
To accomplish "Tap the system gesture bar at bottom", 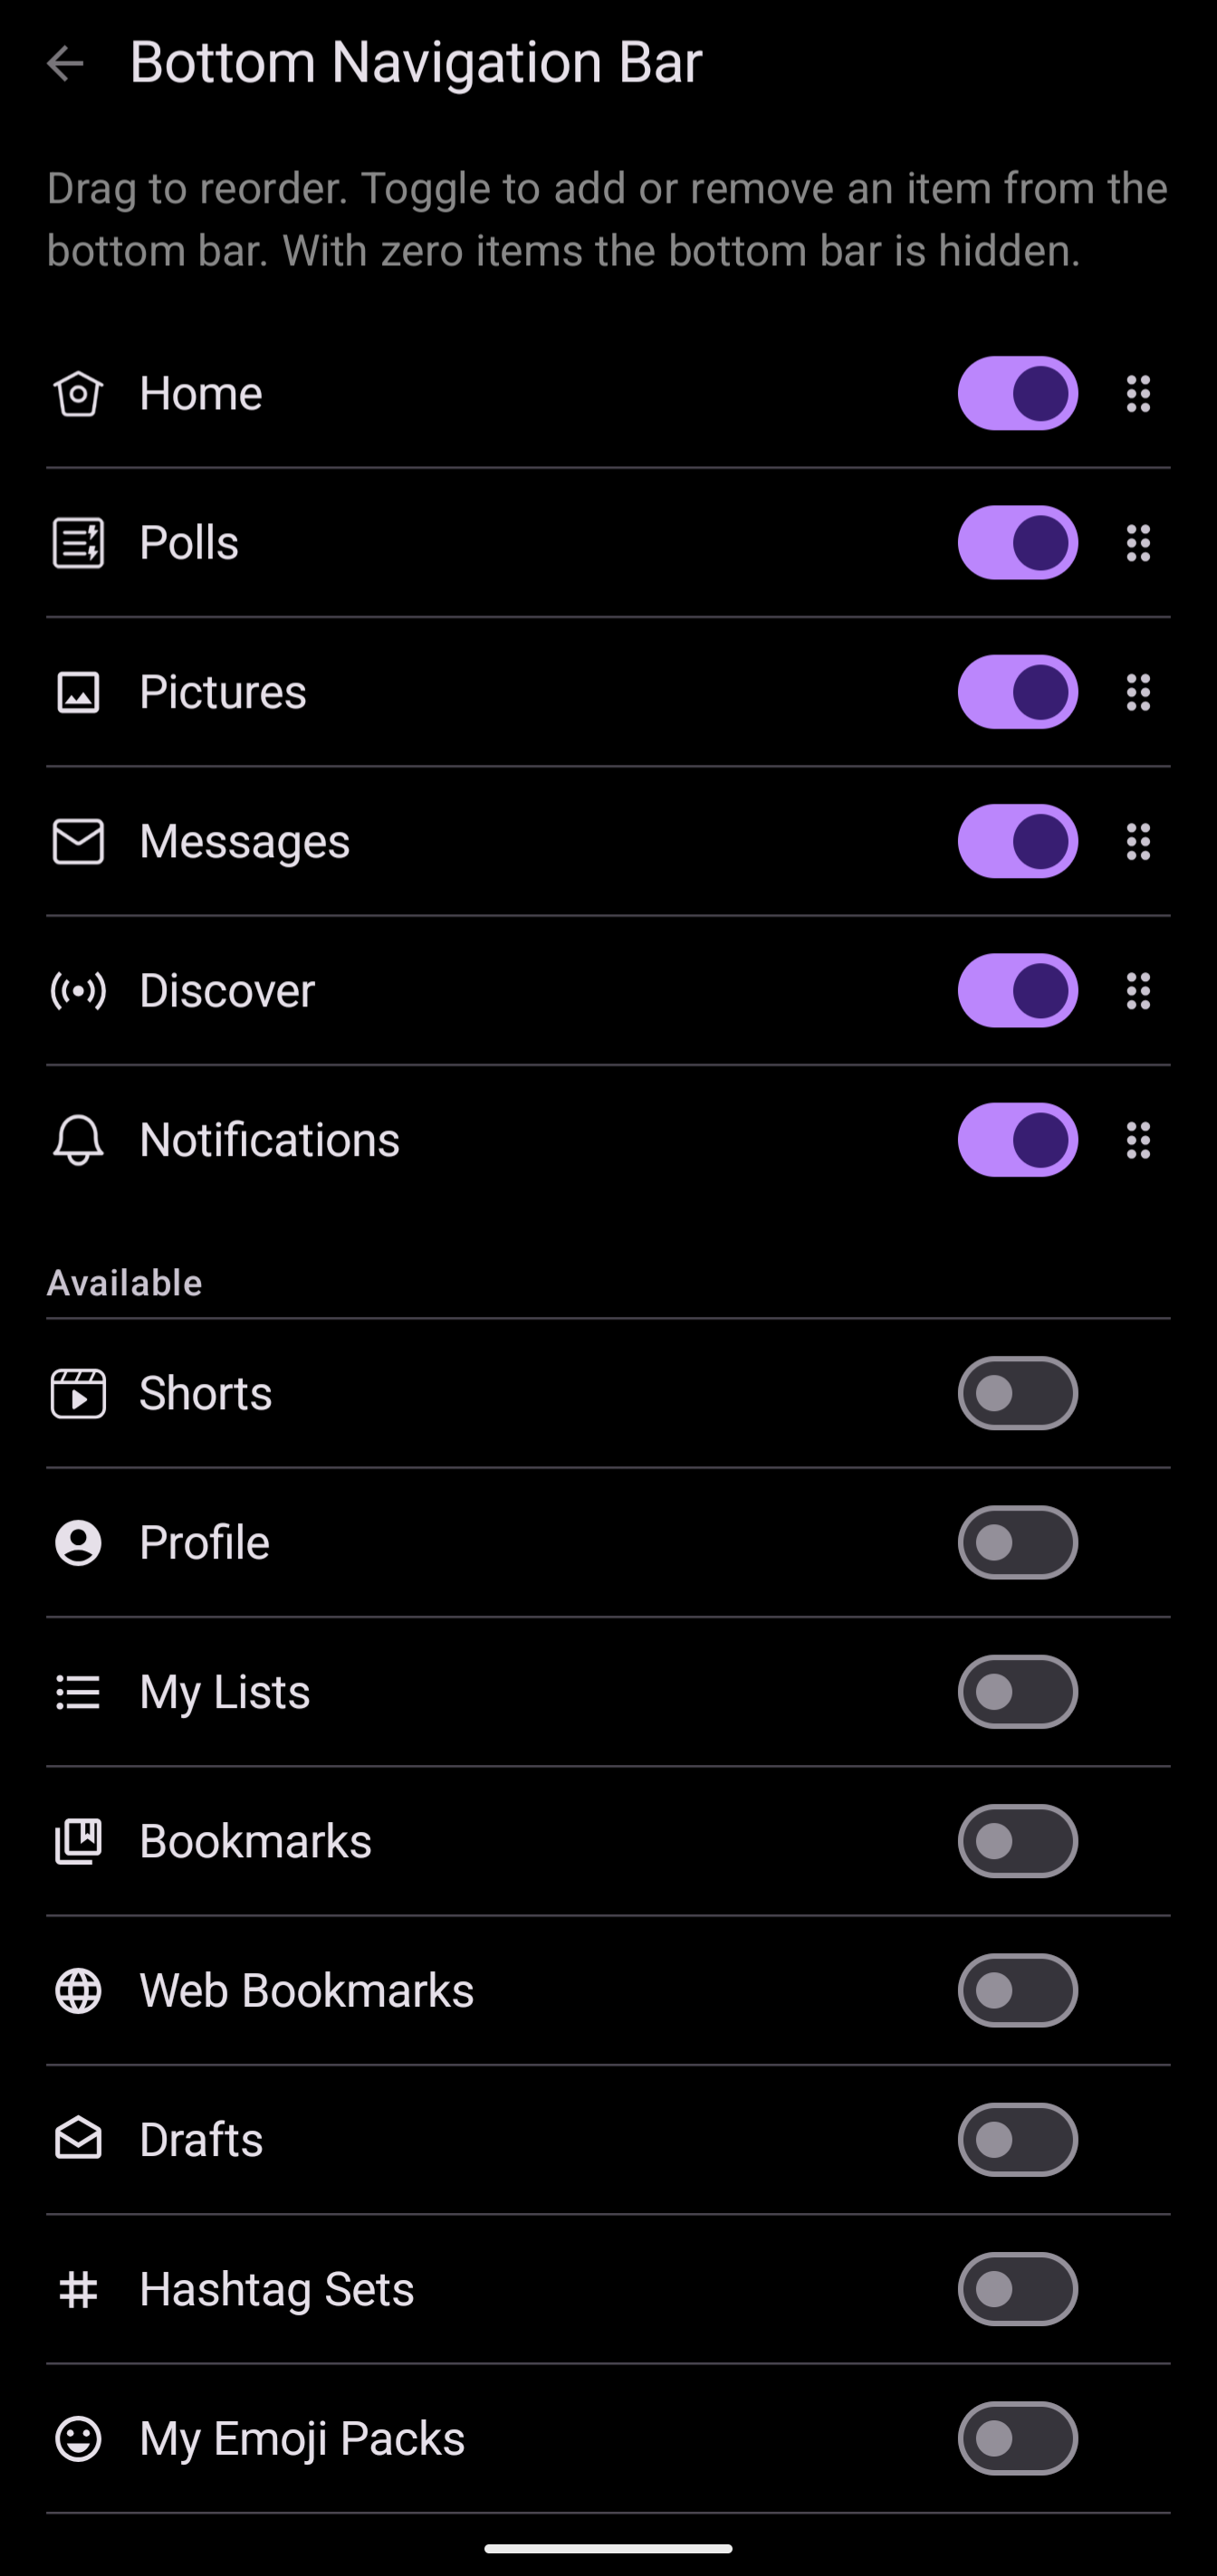I will click(608, 2549).
